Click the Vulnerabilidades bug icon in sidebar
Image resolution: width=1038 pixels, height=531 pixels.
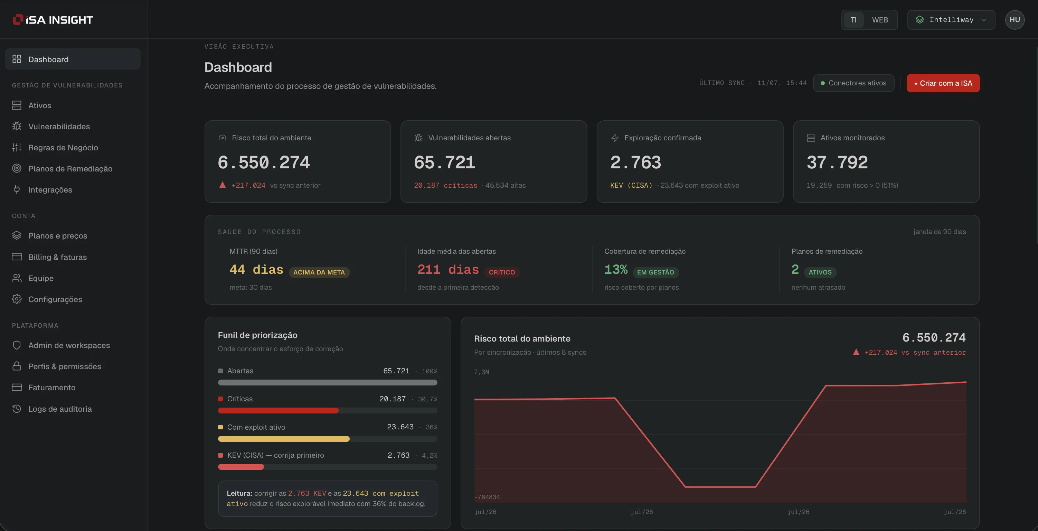point(17,126)
